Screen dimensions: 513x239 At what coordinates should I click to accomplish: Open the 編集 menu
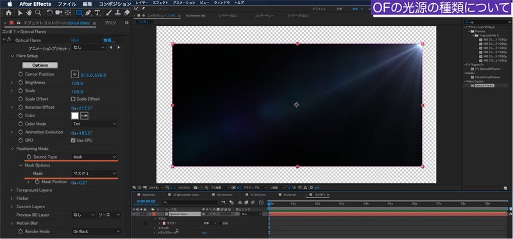coord(87,4)
